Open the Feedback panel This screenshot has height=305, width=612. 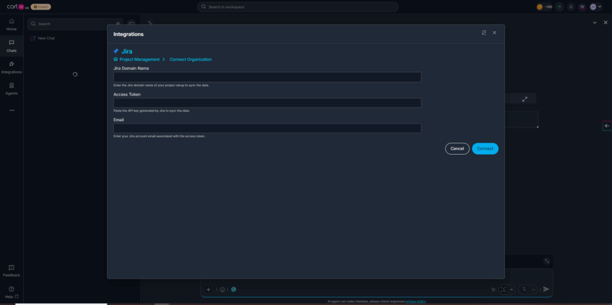[x=11, y=270]
